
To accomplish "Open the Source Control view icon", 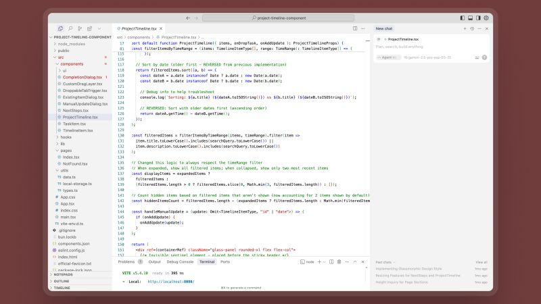I will 80,28.
